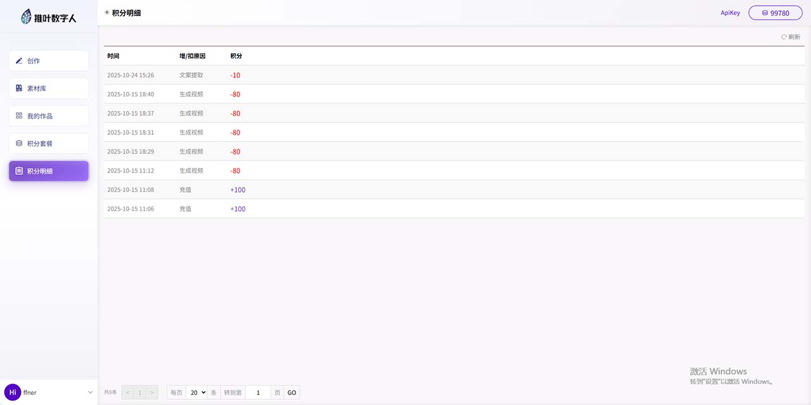Click the 推叶数字人 leaf logo
The image size is (811, 405).
click(x=26, y=16)
